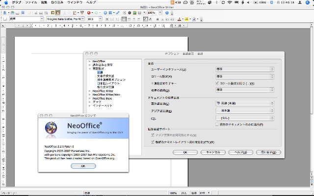Open the font name combo box dropdown

click(x=83, y=19)
